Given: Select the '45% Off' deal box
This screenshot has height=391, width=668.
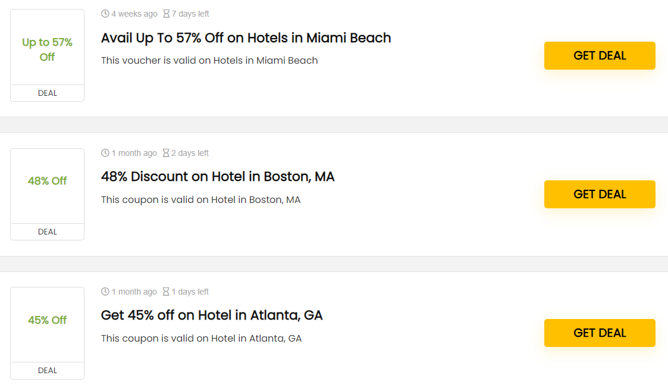Looking at the screenshot, I should point(47,320).
